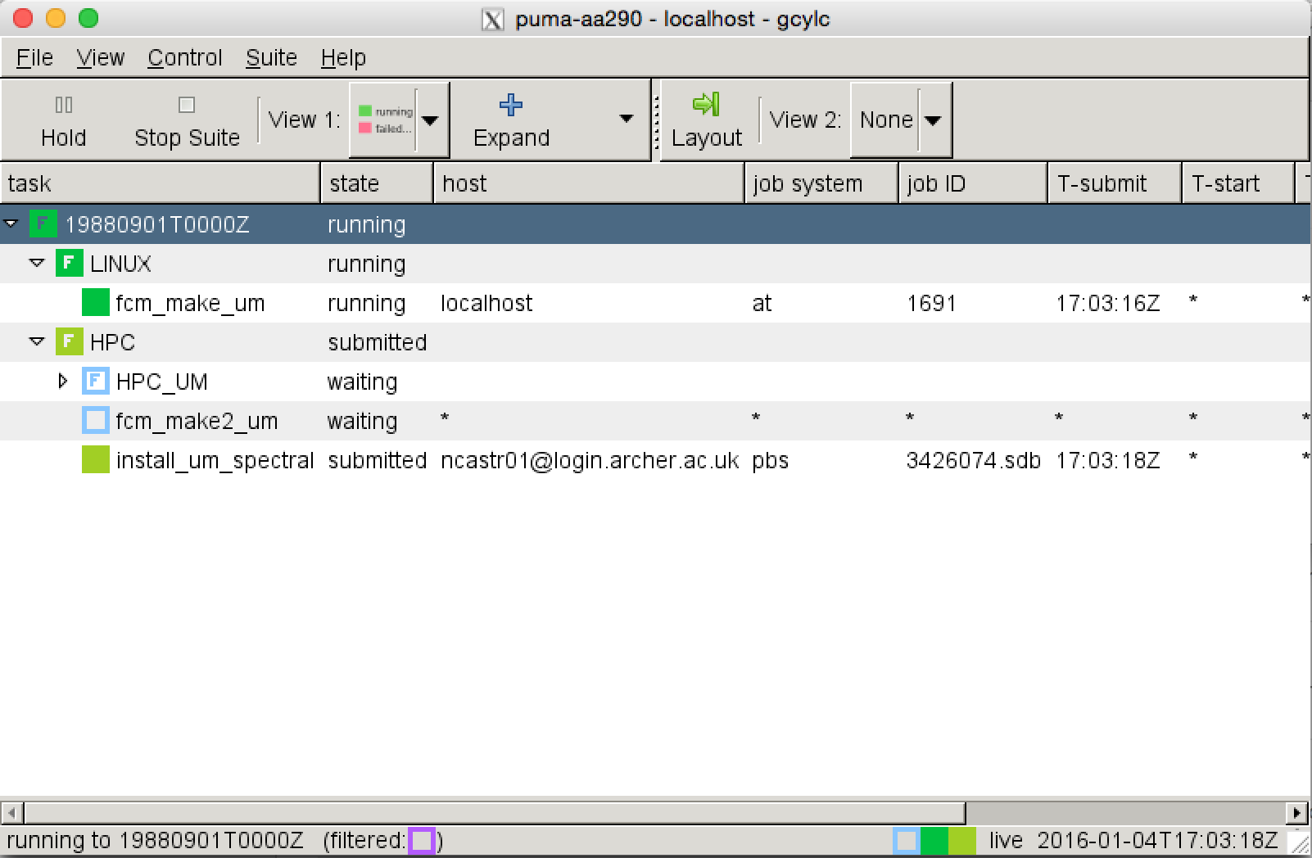Click the fcm_make_um running state icon
The height and width of the screenshot is (858, 1312).
[96, 302]
